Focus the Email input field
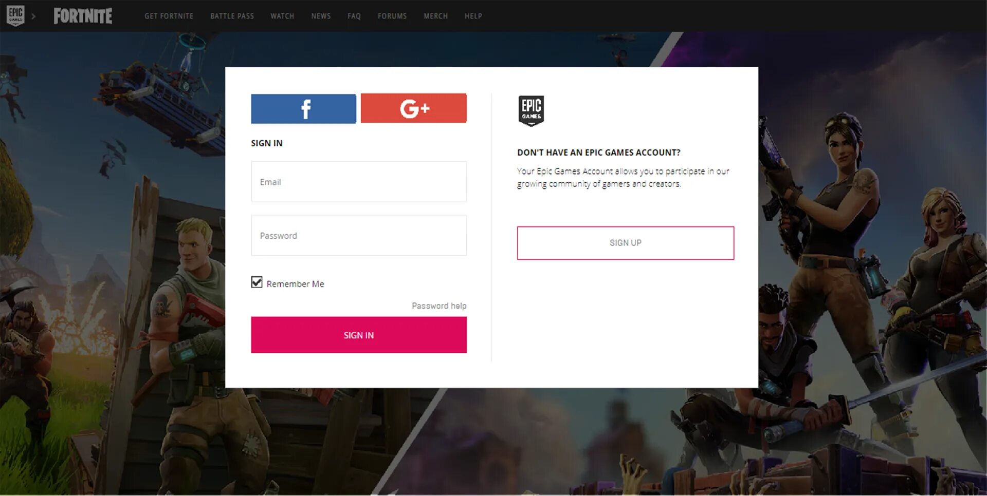This screenshot has height=496, width=987. click(x=359, y=182)
